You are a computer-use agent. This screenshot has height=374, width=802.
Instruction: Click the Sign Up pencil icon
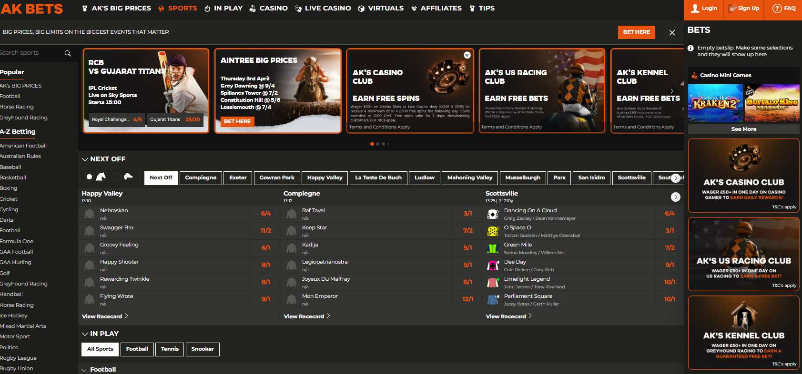[733, 8]
